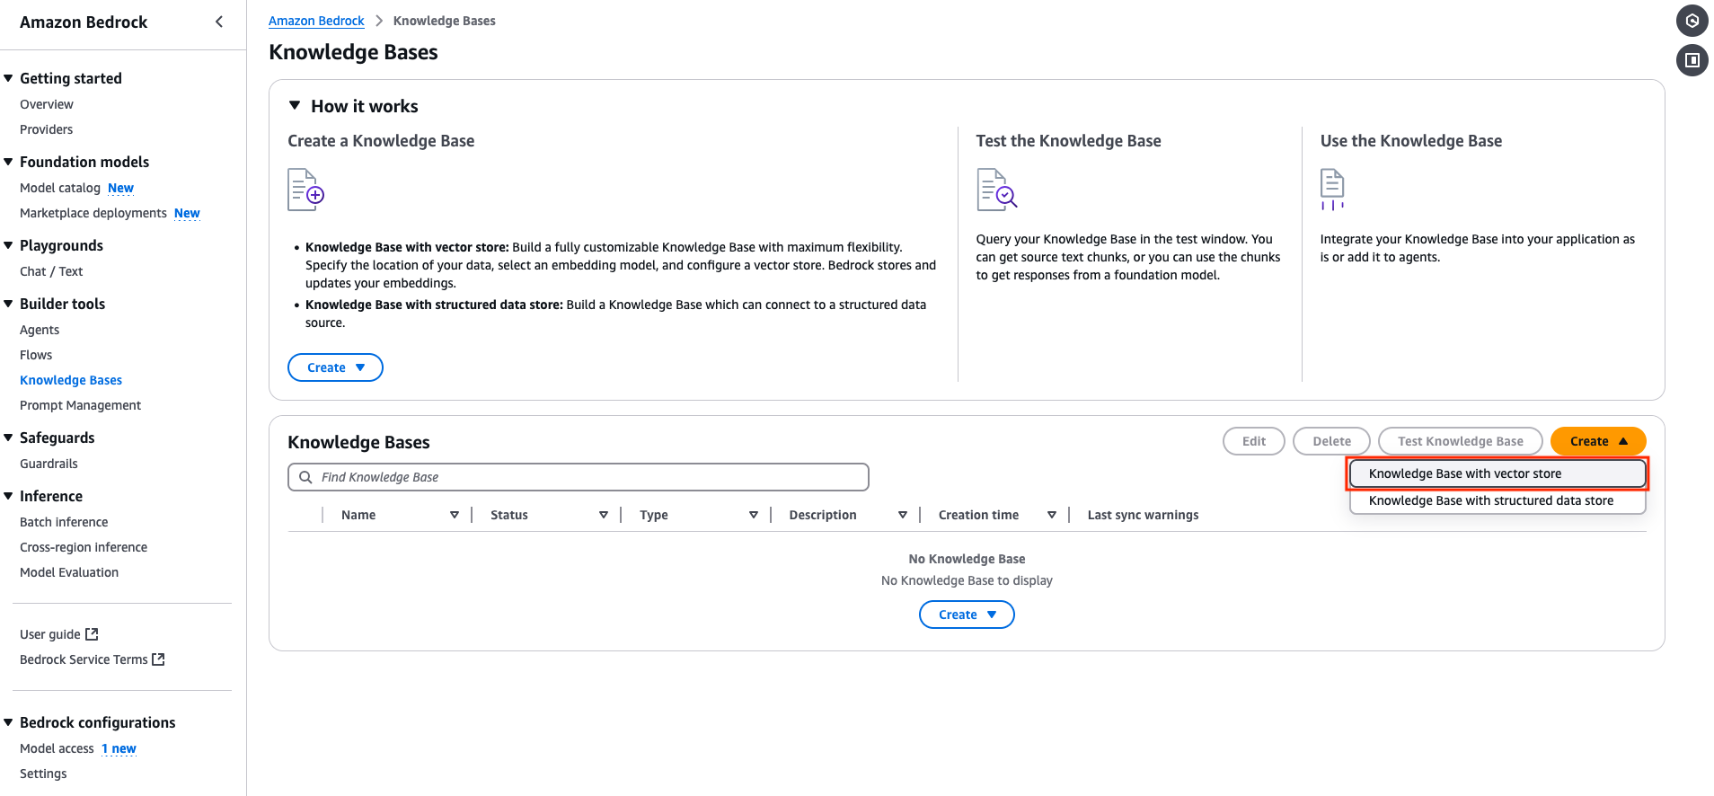Click the New badge beside Model catalog
1714x796 pixels.
[120, 188]
